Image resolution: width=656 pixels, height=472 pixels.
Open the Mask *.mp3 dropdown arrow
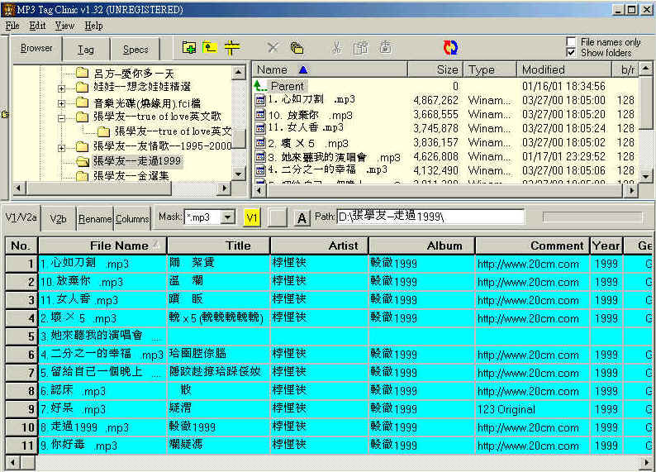(227, 217)
